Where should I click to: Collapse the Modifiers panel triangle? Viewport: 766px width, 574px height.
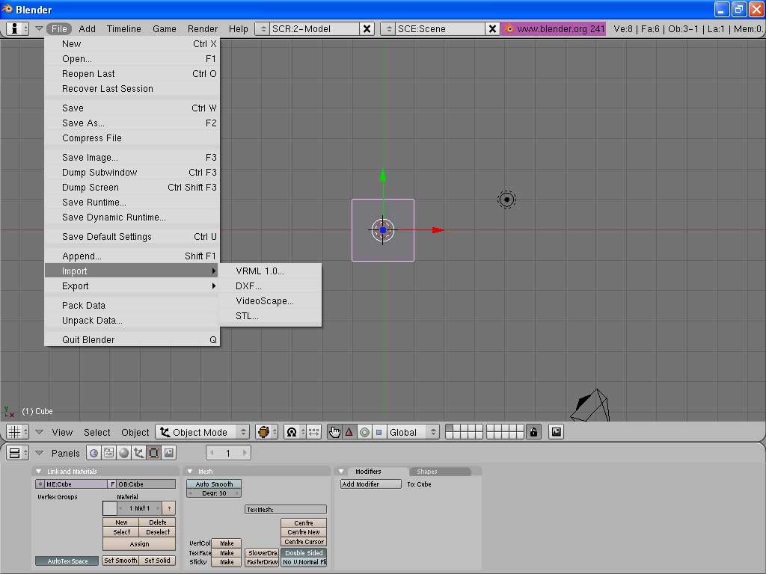click(x=341, y=472)
